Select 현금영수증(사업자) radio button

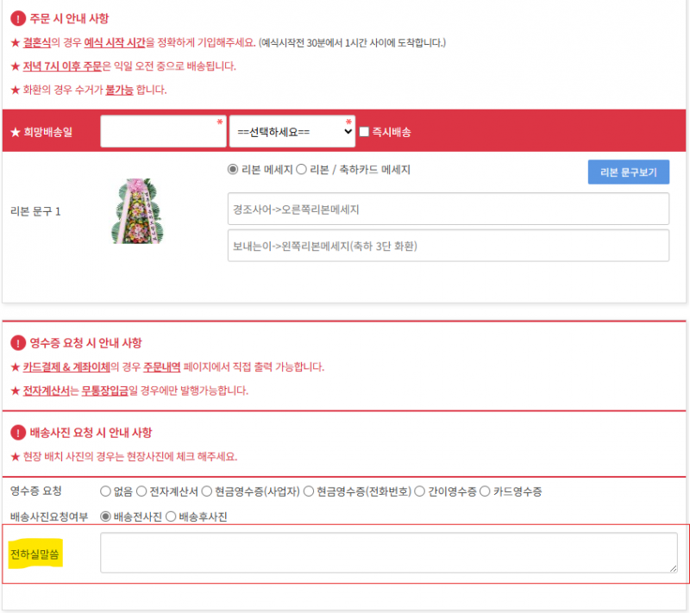206,491
